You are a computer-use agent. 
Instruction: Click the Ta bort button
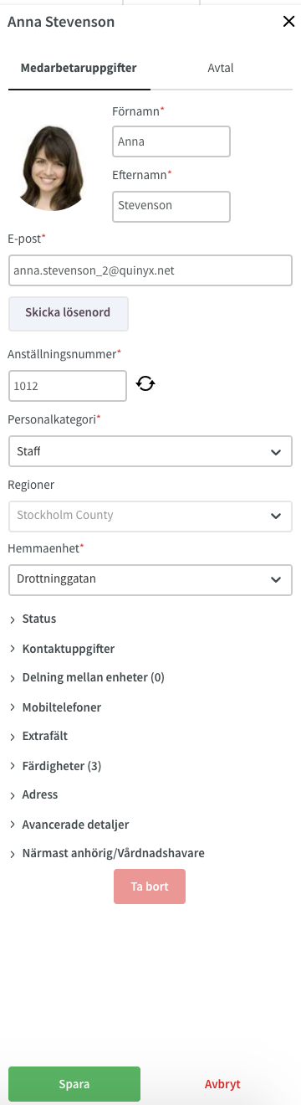tap(150, 887)
